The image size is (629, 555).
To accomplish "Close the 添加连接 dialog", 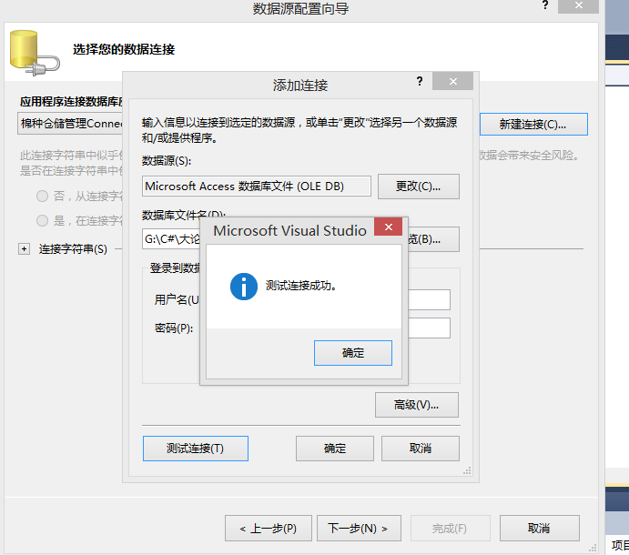I will click(x=453, y=81).
